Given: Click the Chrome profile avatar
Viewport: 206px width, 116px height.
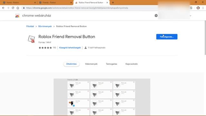Looking at the screenshot, I should coord(198,8).
